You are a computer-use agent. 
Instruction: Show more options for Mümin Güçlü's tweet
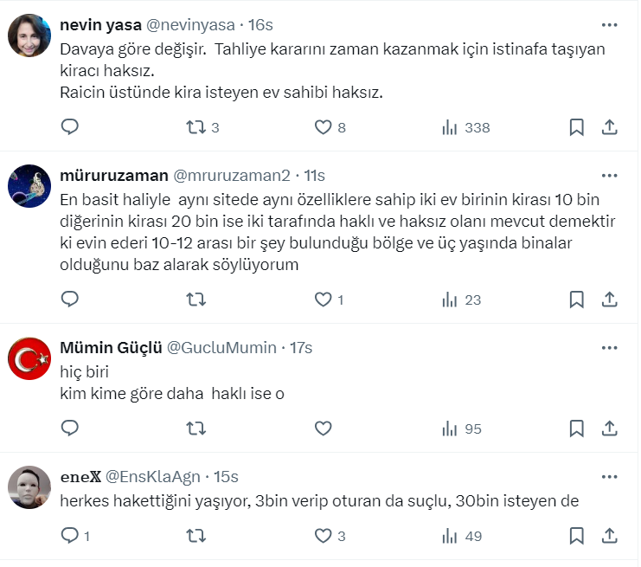609,347
